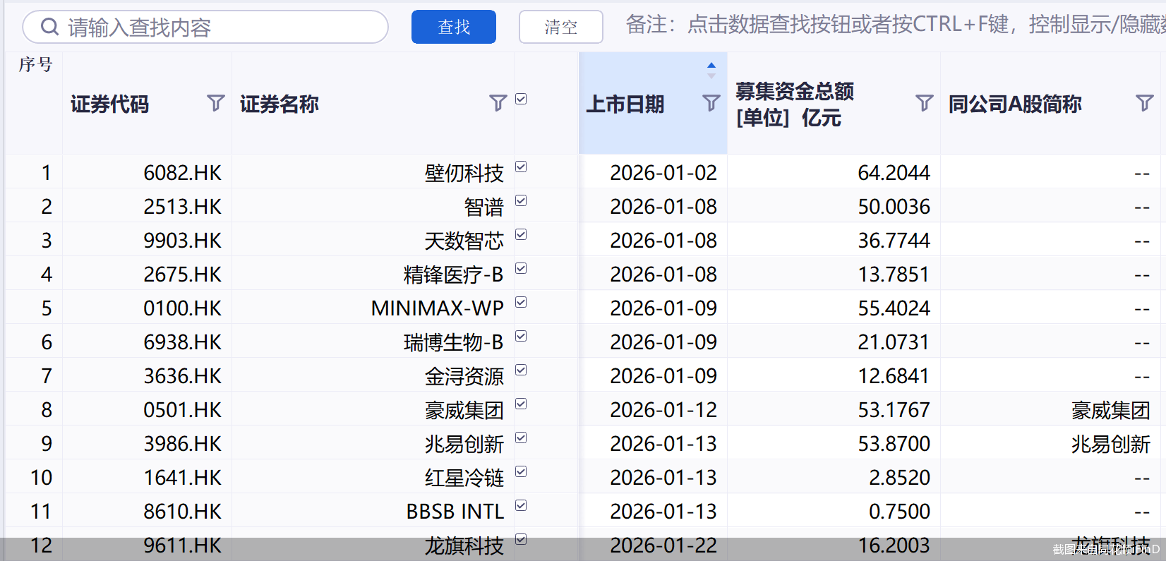The width and height of the screenshot is (1166, 561).
Task: Click security code 6082.HK cell
Action: (x=182, y=172)
